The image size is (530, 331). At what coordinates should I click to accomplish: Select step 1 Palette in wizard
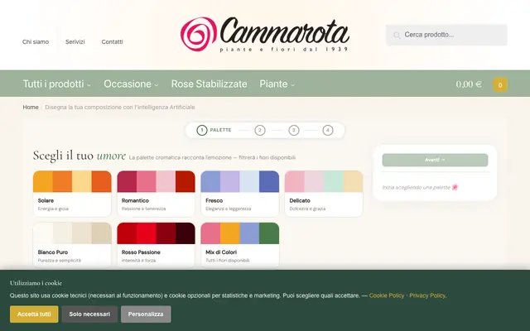(214, 130)
